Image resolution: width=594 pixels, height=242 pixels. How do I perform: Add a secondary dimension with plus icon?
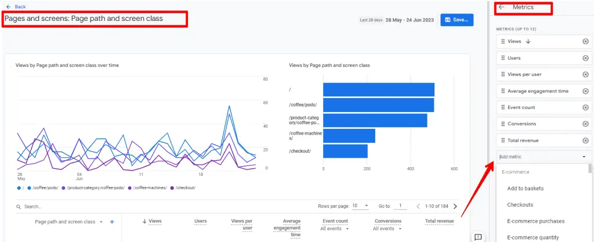click(112, 222)
